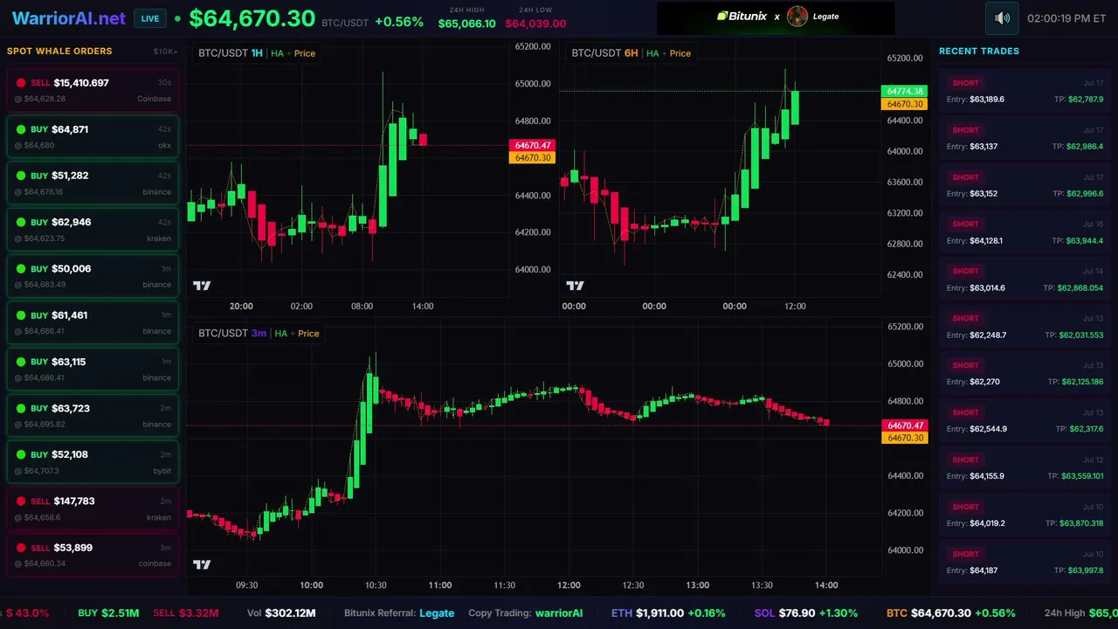Click the green 64774.38 price tag on the 6H chart
The image size is (1118, 629).
click(905, 91)
